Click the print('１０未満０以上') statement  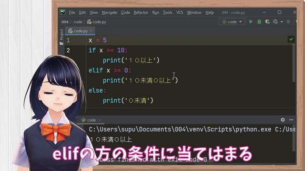(x=140, y=80)
